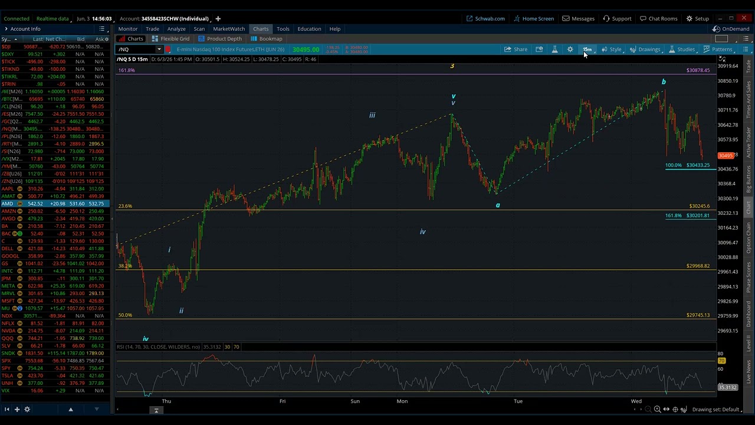The height and width of the screenshot is (425, 755).
Task: Open Support
Action: [x=617, y=18]
